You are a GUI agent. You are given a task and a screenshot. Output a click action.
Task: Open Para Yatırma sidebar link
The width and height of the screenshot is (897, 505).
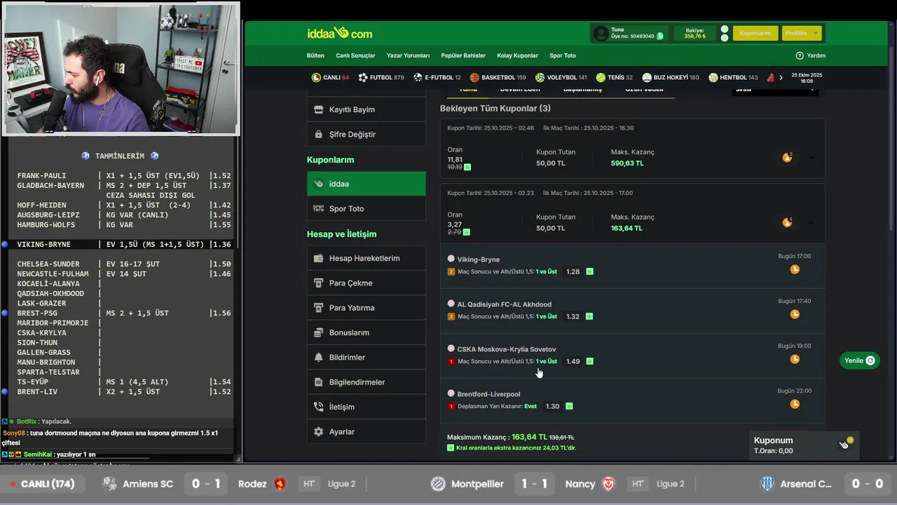(x=366, y=308)
